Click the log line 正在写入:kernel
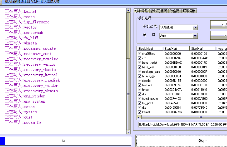Screen dimensions: 227x147 (x=21, y=11)
